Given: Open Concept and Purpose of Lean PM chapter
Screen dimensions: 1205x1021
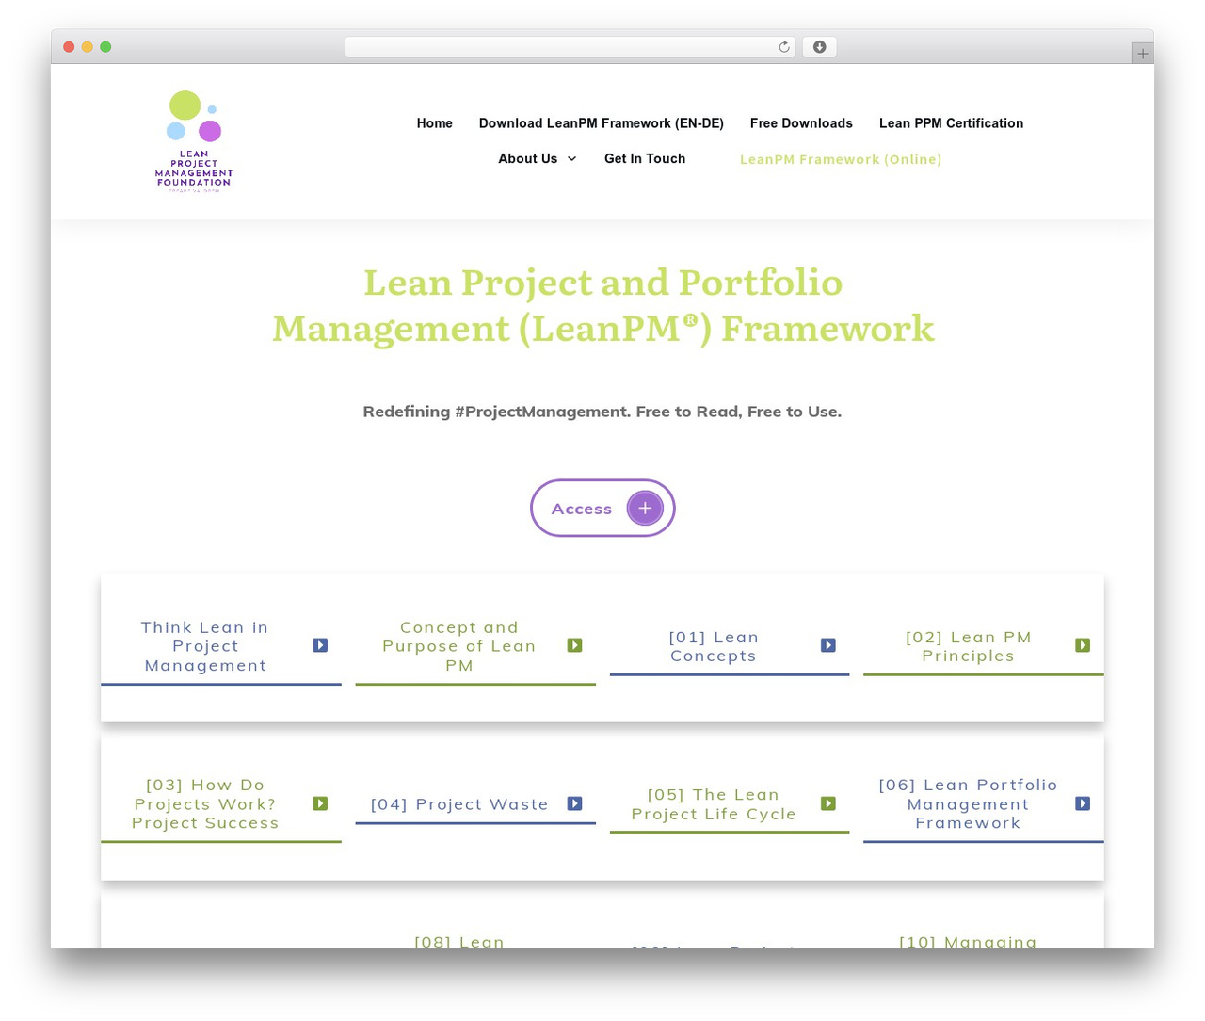Looking at the screenshot, I should coord(459,646).
